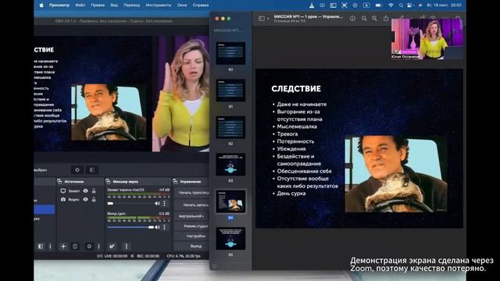Screen dimensions: 500x281
Task: Mute the Микр./доп. audio channel
Action: click(x=157, y=227)
